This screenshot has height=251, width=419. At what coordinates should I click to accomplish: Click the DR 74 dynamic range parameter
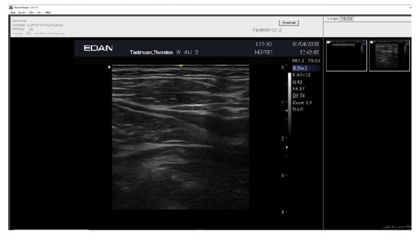tap(299, 95)
